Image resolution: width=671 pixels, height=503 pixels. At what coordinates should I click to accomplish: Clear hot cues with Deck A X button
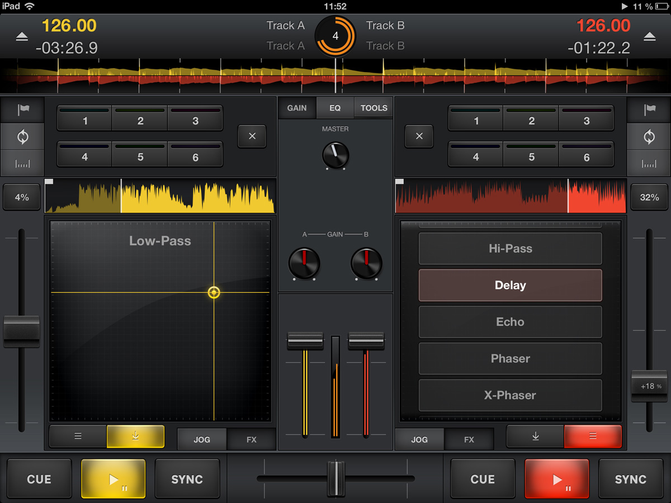coord(252,136)
